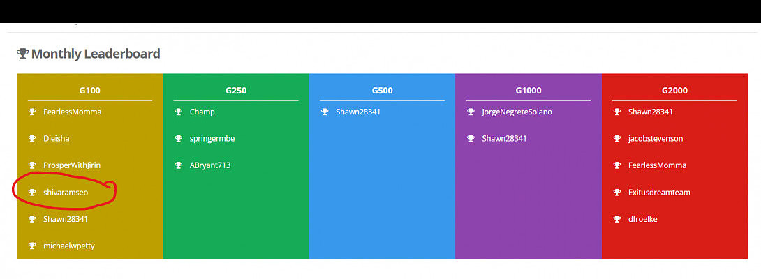This screenshot has height=279, width=761.
Task: Select the G1000 column header
Action: (529, 91)
